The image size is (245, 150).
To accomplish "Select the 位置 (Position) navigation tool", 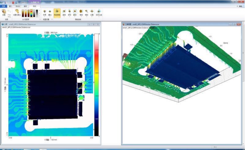I will tap(92, 13).
